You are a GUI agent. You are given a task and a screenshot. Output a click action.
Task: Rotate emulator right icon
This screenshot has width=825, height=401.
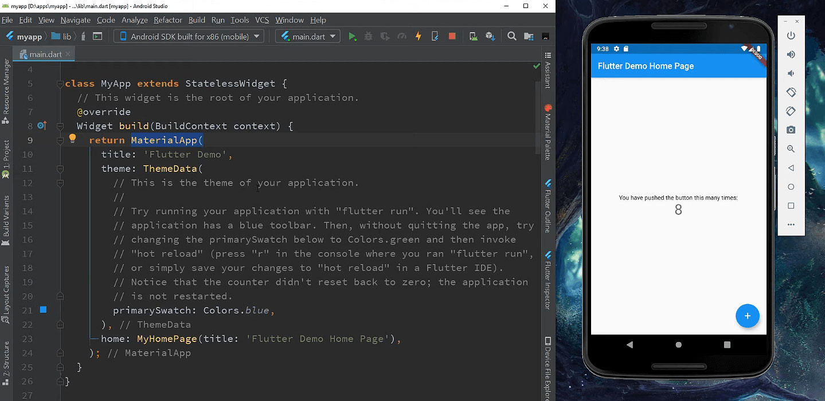click(x=791, y=111)
